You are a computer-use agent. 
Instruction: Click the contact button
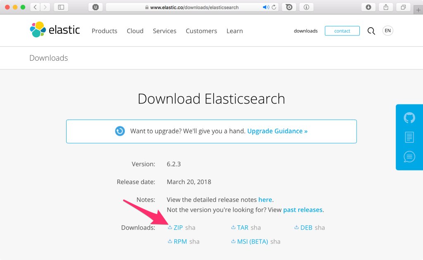tap(342, 31)
